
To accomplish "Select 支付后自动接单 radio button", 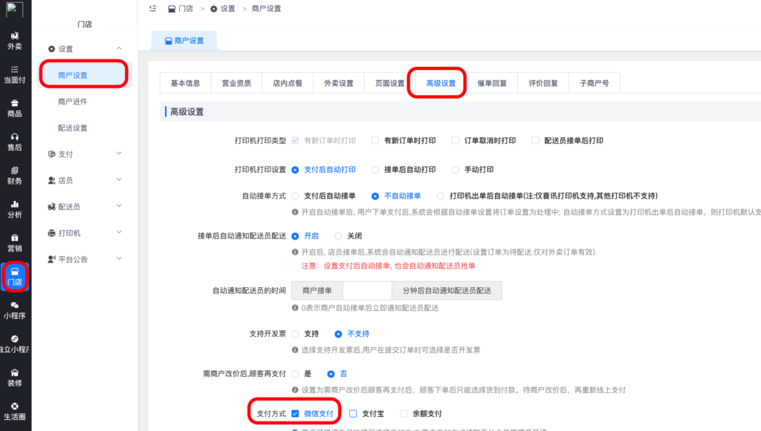I will [296, 196].
